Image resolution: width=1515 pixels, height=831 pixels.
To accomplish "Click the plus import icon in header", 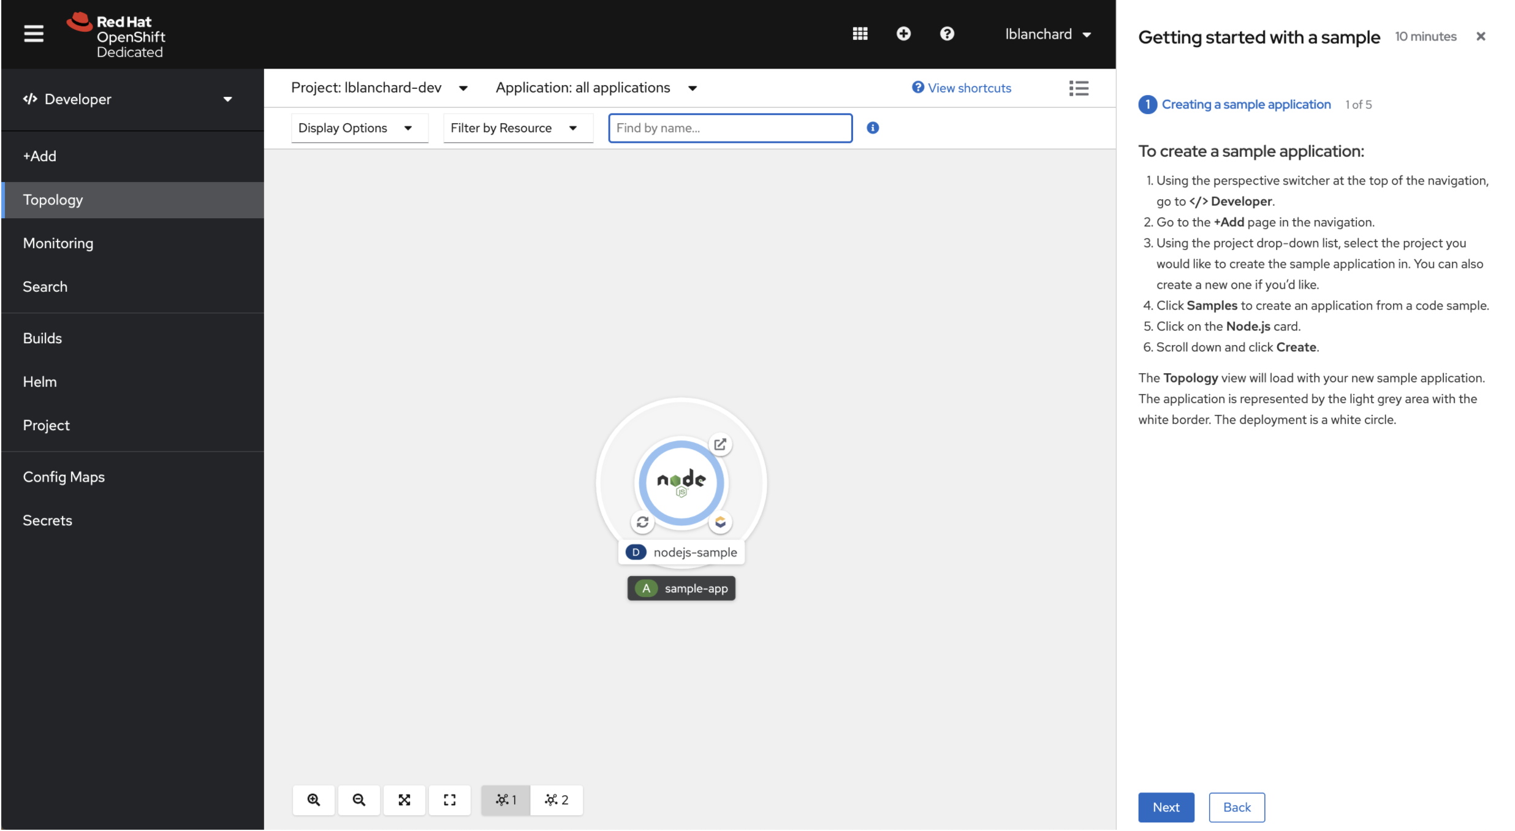I will coord(903,34).
